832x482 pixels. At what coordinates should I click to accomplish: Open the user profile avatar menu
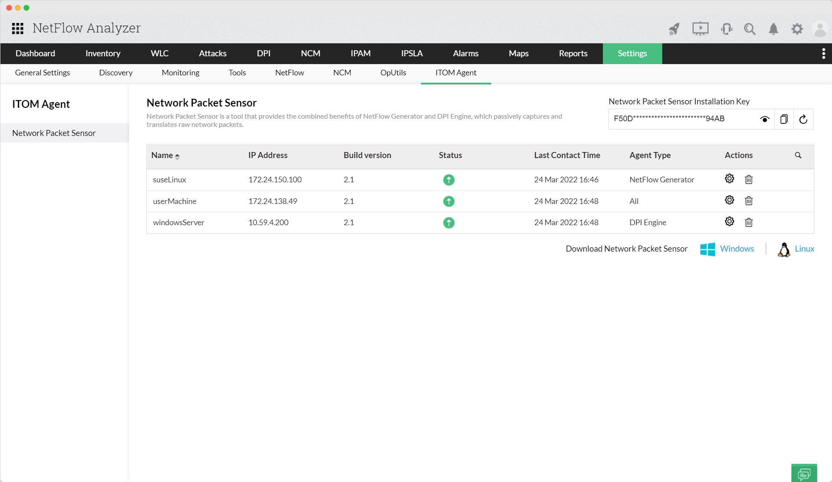819,29
